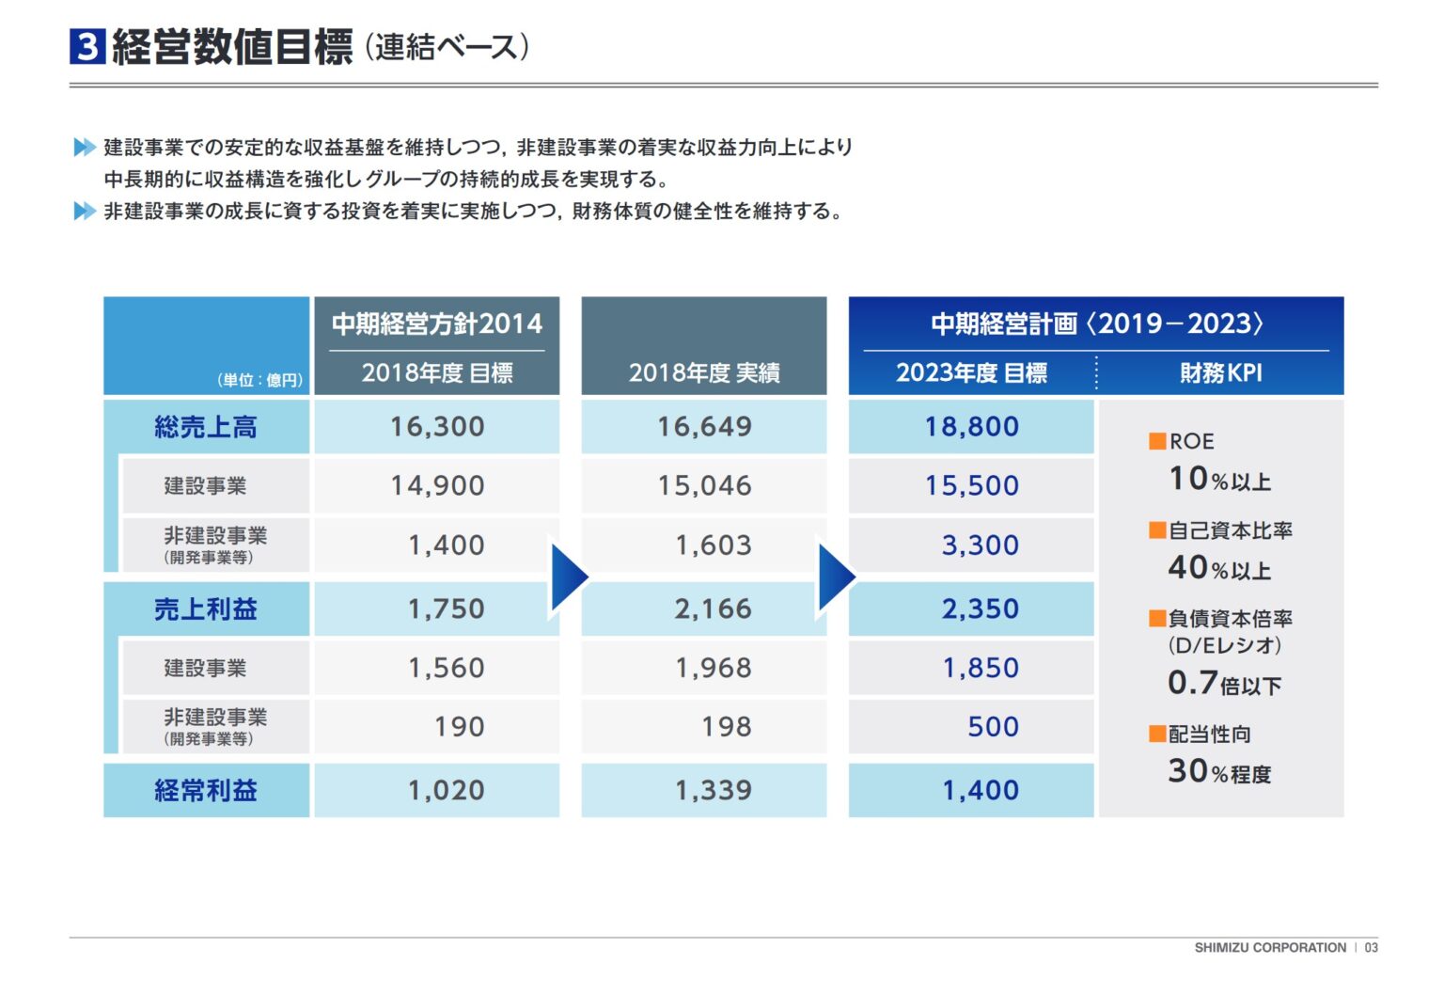Click the value 3,300

click(x=980, y=545)
